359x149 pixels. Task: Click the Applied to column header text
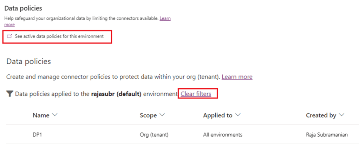pos(218,115)
